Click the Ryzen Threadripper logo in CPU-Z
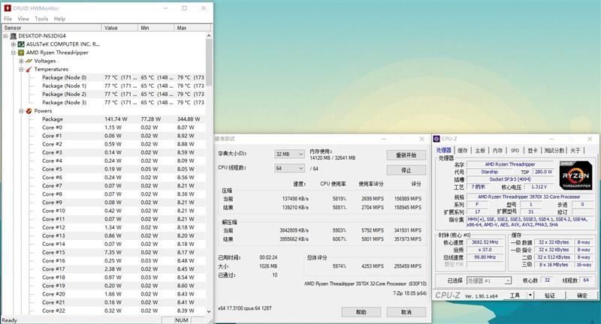Viewport: 601px width, 324px height. click(x=575, y=175)
